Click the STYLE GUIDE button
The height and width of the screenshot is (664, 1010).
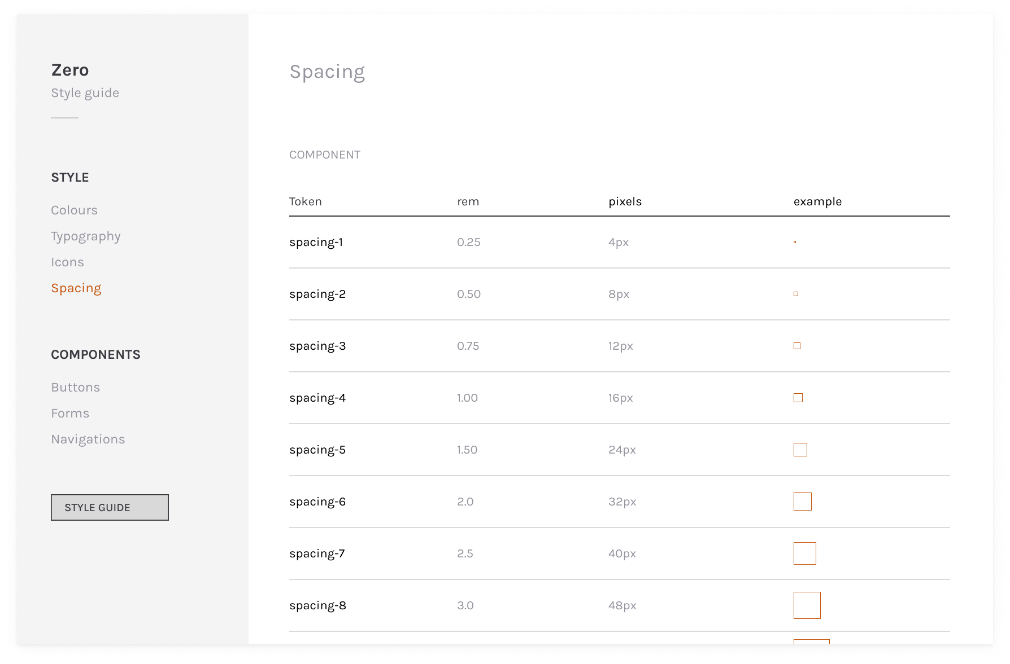click(x=110, y=508)
